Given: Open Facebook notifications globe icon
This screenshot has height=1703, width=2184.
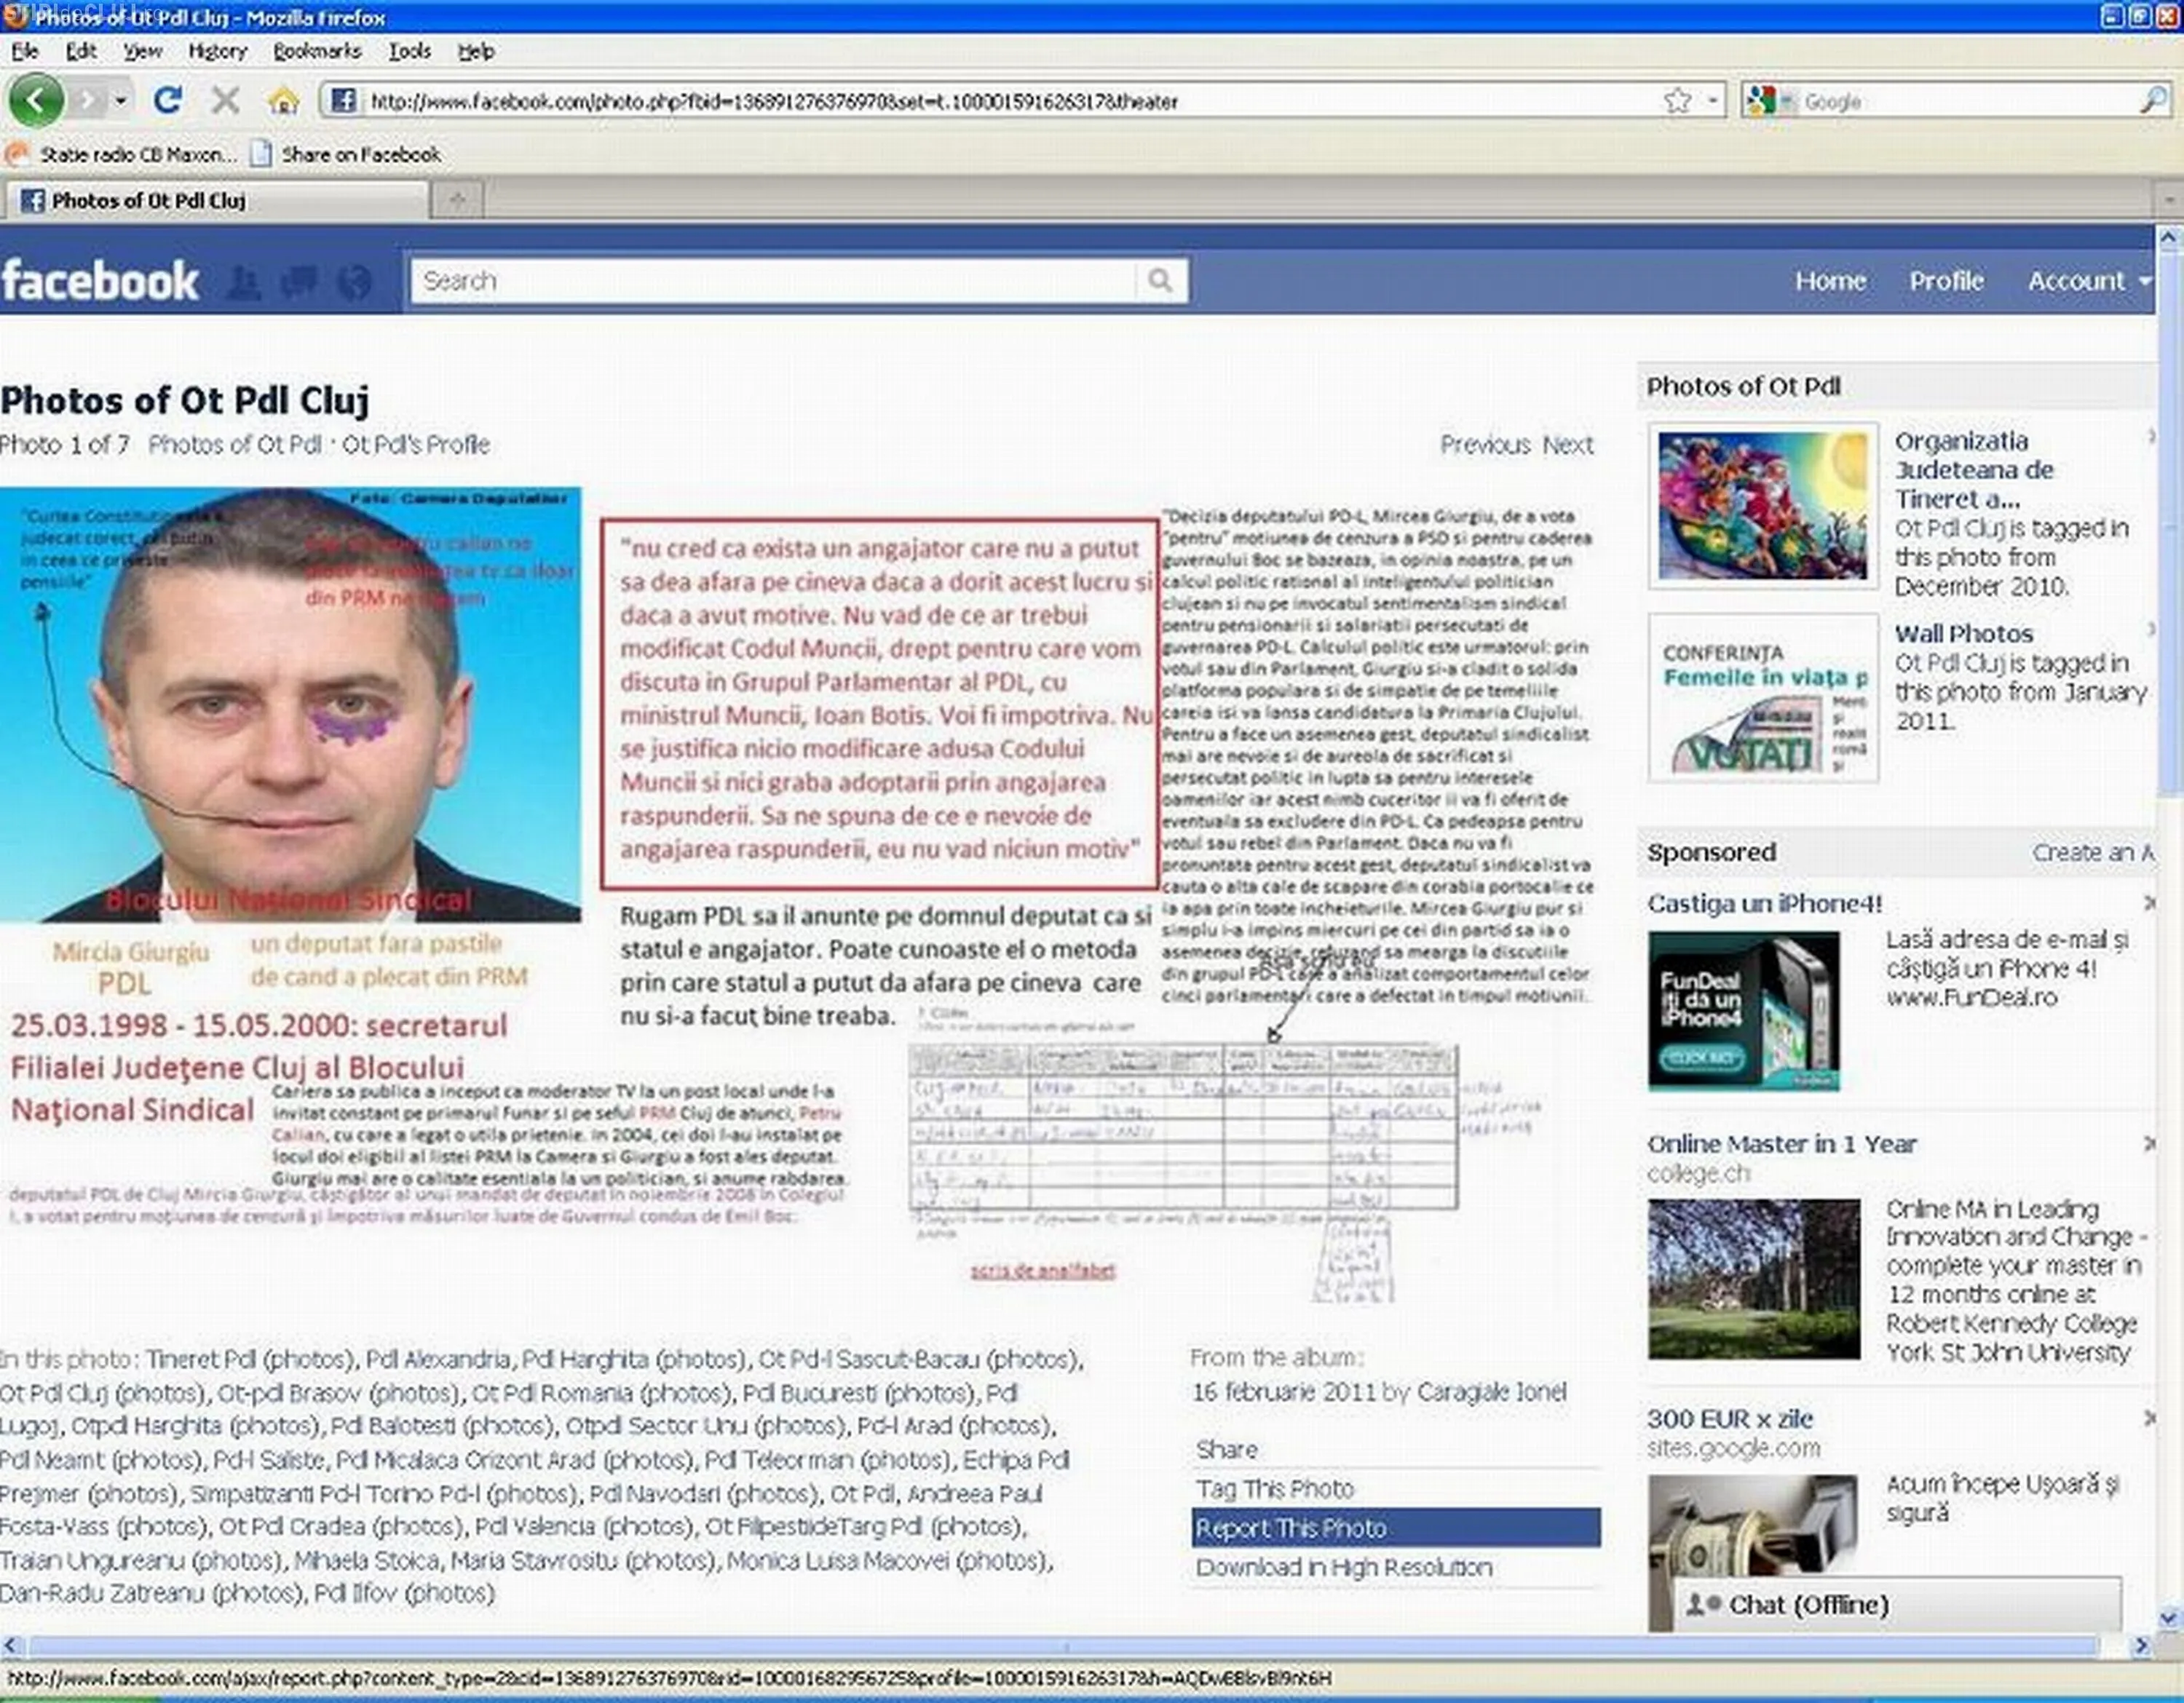Looking at the screenshot, I should [x=354, y=283].
